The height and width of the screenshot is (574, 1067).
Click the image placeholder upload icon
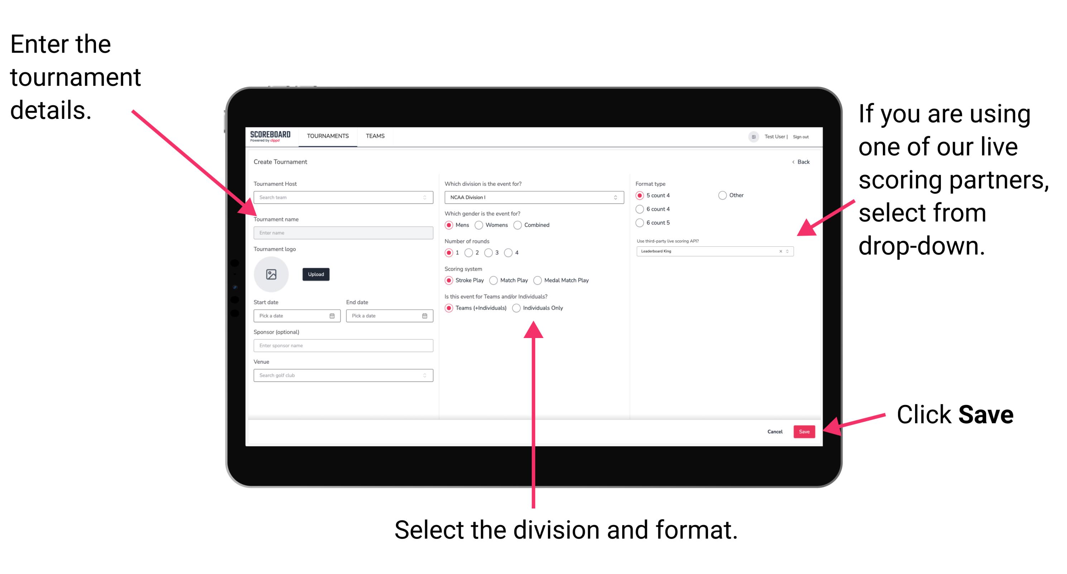point(271,274)
